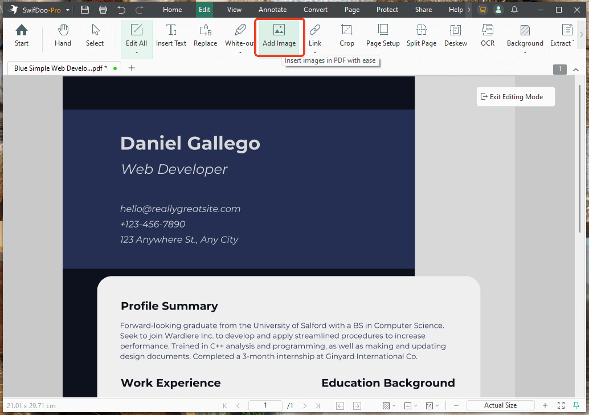Click Exit Editing Mode button
This screenshot has width=589, height=415.
tap(516, 97)
